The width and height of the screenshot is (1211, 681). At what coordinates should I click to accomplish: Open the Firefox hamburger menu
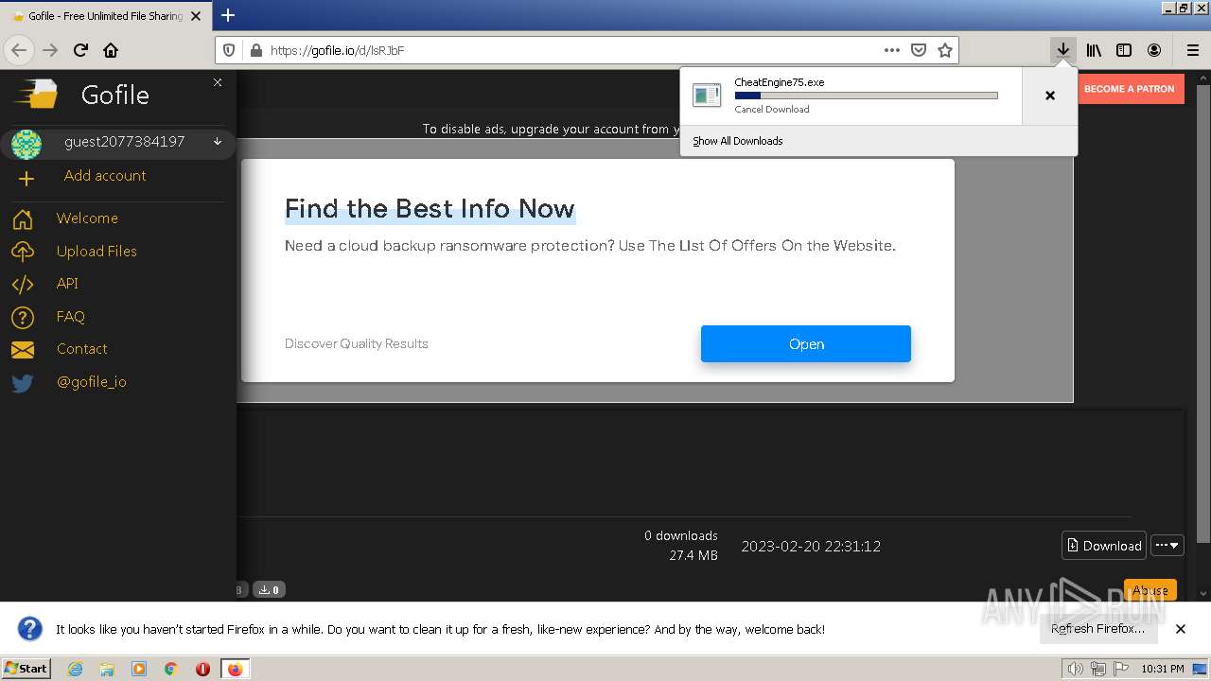(1192, 50)
